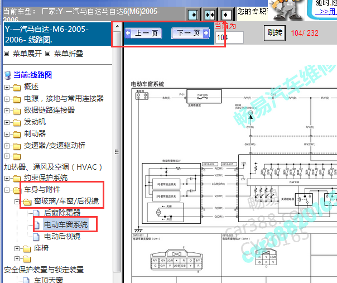337x283 pixels.
Task: Click the 概述 folder icon
Action: (x=17, y=88)
